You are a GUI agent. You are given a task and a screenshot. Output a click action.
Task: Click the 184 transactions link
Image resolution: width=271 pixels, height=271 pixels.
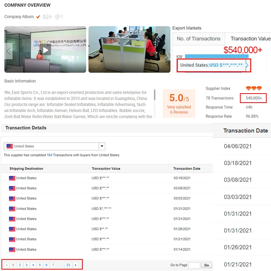tap(50, 155)
